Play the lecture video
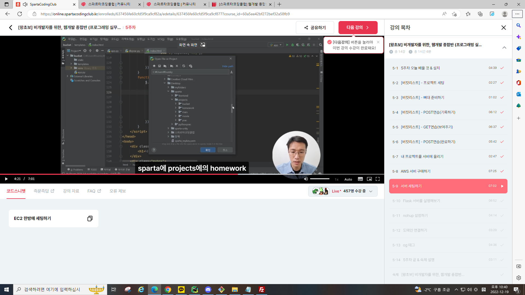Image resolution: width=525 pixels, height=295 pixels. click(x=6, y=179)
